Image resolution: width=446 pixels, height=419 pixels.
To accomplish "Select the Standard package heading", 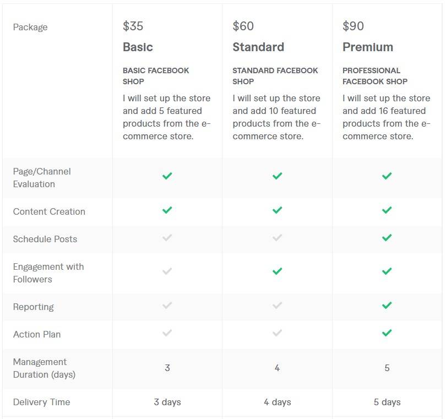I will point(258,47).
